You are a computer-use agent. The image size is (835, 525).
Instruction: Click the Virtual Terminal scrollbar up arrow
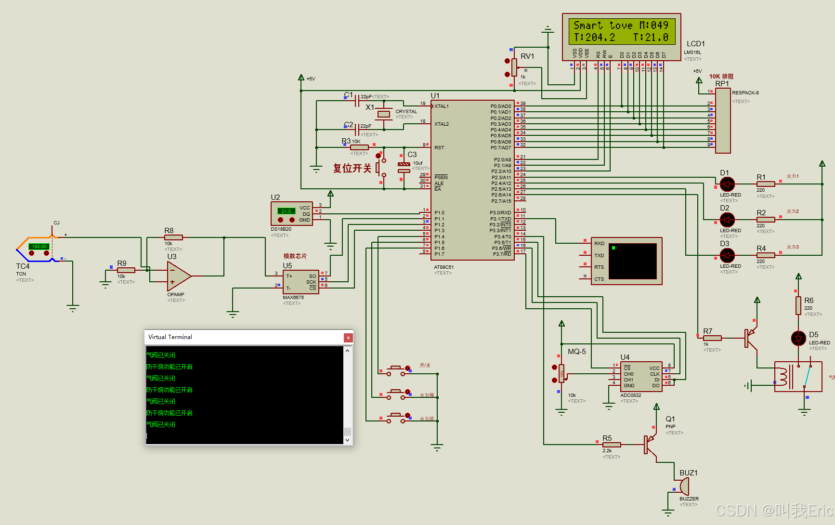click(x=348, y=351)
